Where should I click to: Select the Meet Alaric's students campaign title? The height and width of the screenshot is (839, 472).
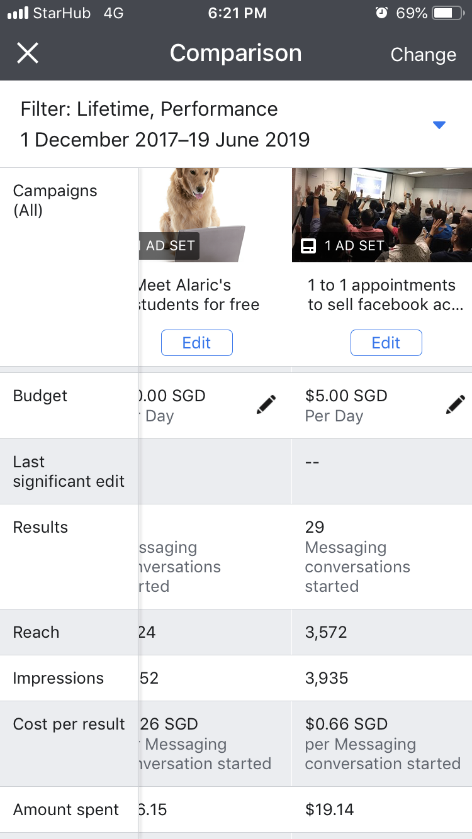(x=198, y=295)
